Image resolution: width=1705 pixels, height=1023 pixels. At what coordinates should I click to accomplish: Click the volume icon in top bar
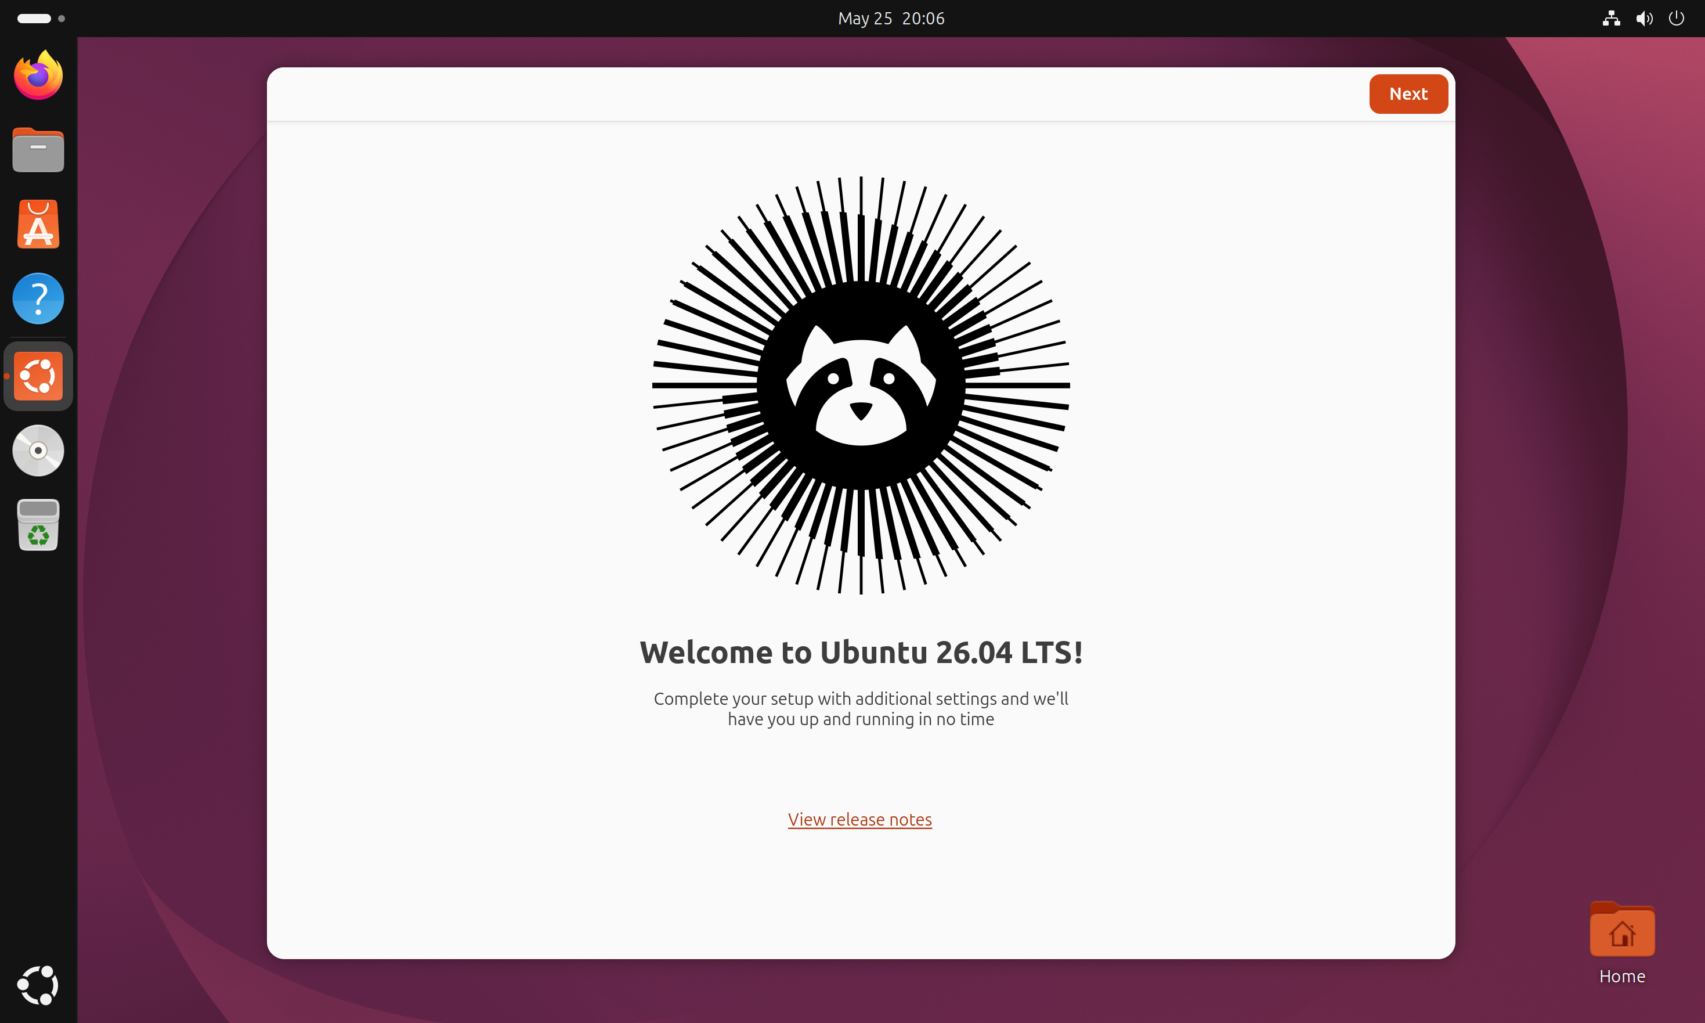[x=1643, y=19]
